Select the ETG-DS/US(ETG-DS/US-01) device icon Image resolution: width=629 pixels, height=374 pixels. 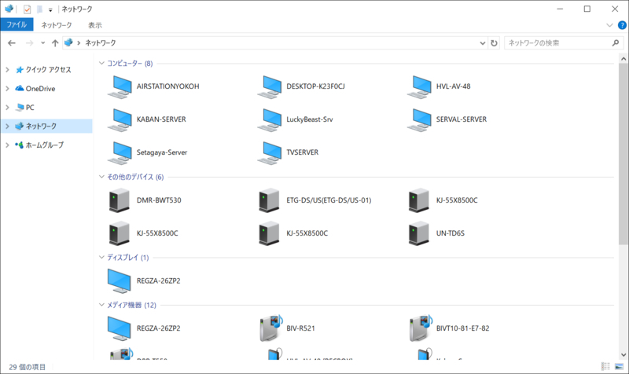(x=269, y=200)
